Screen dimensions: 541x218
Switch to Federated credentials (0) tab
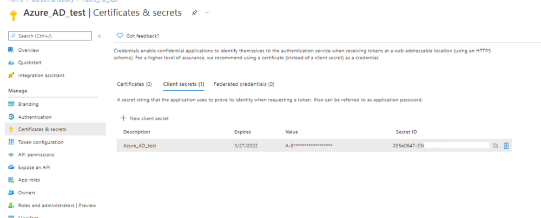click(x=244, y=84)
